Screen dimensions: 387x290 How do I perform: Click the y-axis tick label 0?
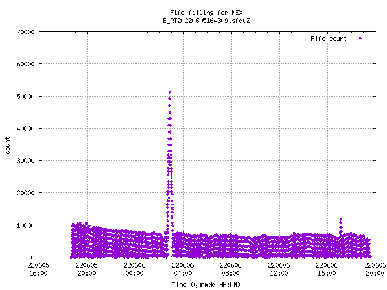(33, 257)
